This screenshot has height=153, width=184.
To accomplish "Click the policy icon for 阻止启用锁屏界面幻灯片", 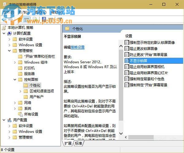I will (127, 73).
